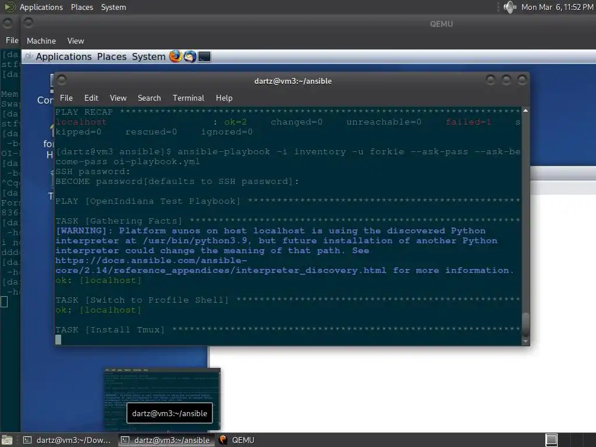
Task: Switch to dartz@vm3:~/ansible taskbar window
Action: [166, 440]
